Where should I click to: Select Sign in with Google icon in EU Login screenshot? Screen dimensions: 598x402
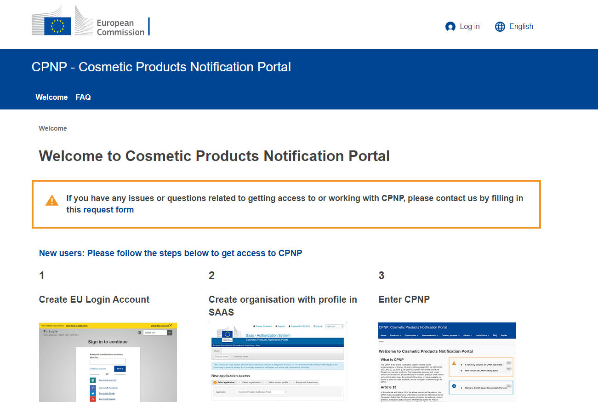[x=93, y=398]
